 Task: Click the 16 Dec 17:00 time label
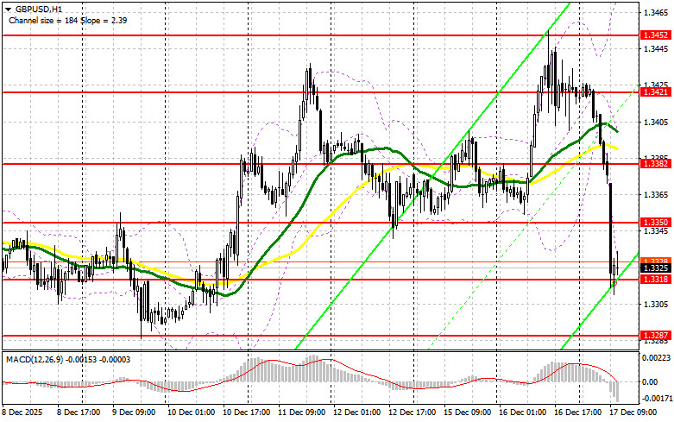578,413
